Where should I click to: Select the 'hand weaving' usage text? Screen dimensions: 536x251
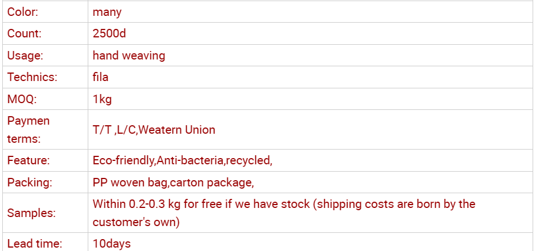pyautogui.click(x=129, y=56)
